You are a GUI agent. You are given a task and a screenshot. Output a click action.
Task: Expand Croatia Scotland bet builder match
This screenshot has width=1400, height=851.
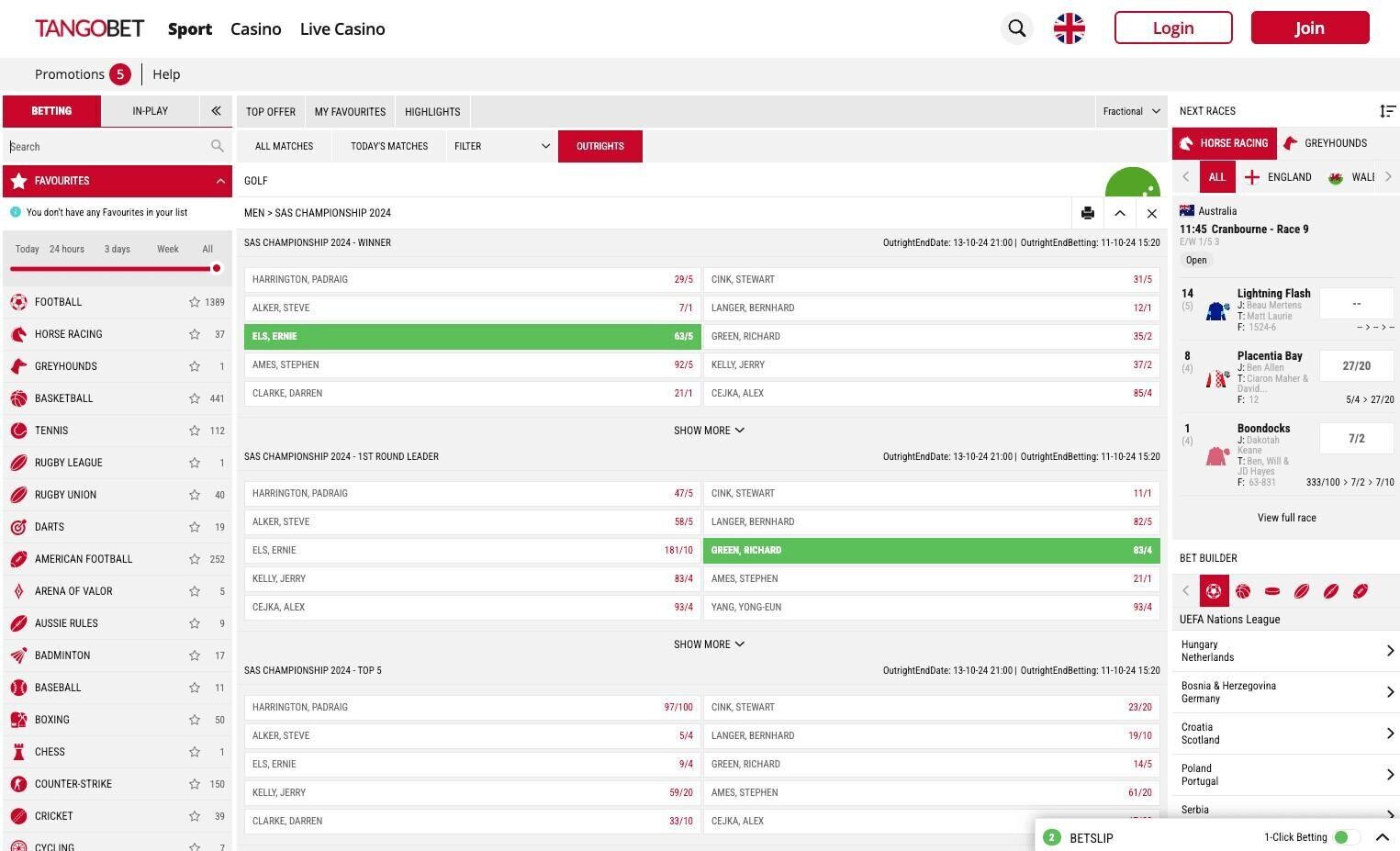pos(1285,733)
